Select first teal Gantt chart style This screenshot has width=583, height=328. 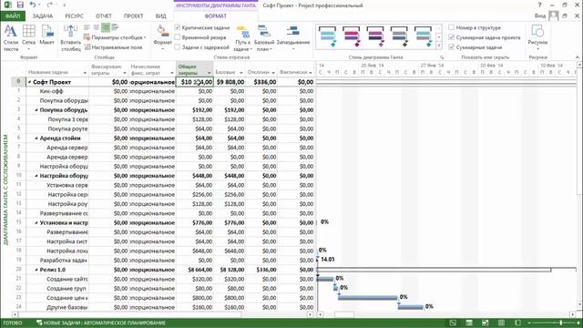coord(327,36)
